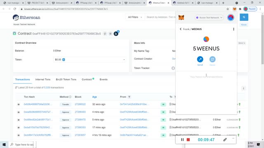
Task: Preview transaction 0xda81f3d7 eye icon
Action: coord(19,127)
